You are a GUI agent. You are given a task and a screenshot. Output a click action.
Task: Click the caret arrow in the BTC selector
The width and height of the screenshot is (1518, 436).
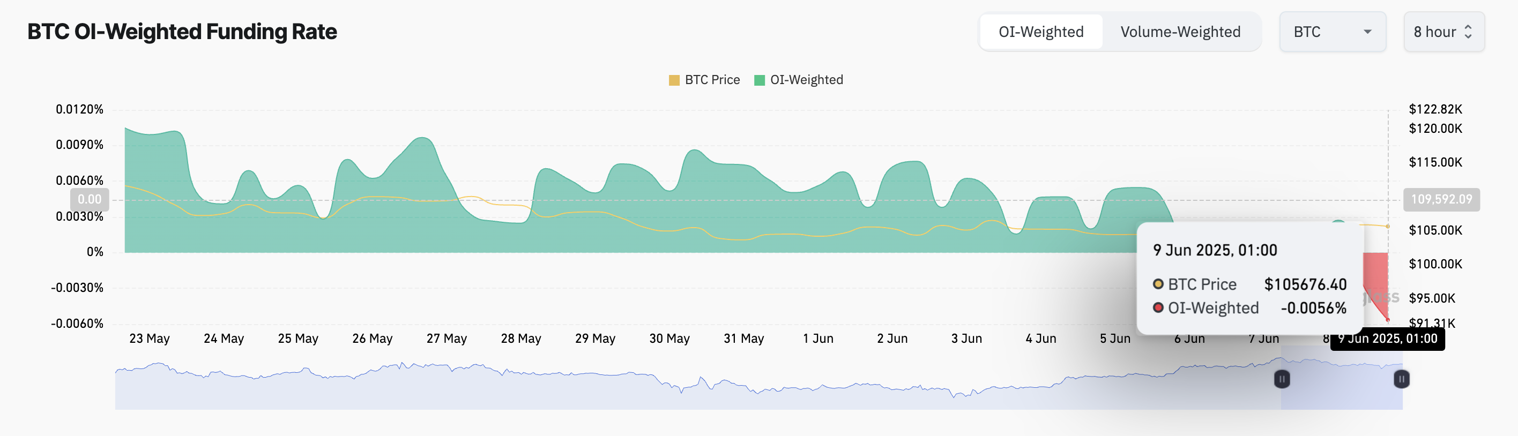[x=1368, y=32]
